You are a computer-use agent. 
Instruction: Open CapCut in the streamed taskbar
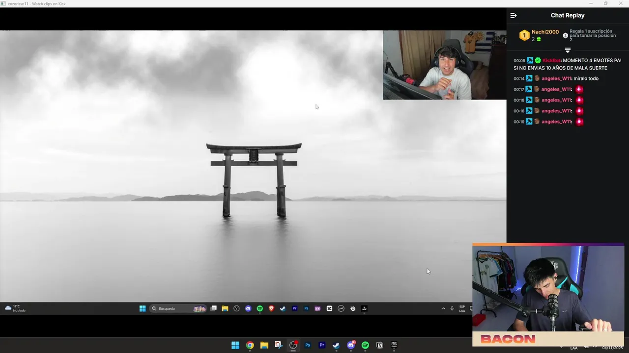[x=329, y=308]
